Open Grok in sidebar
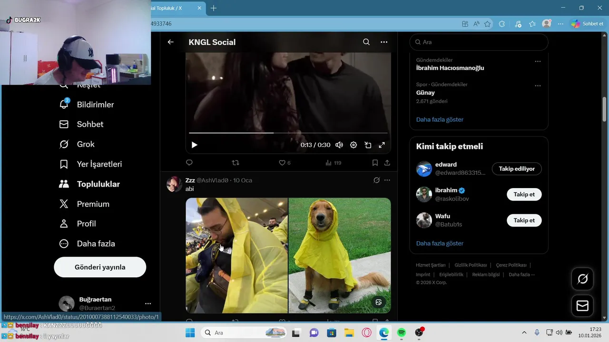Image resolution: width=609 pixels, height=342 pixels. pyautogui.click(x=77, y=144)
